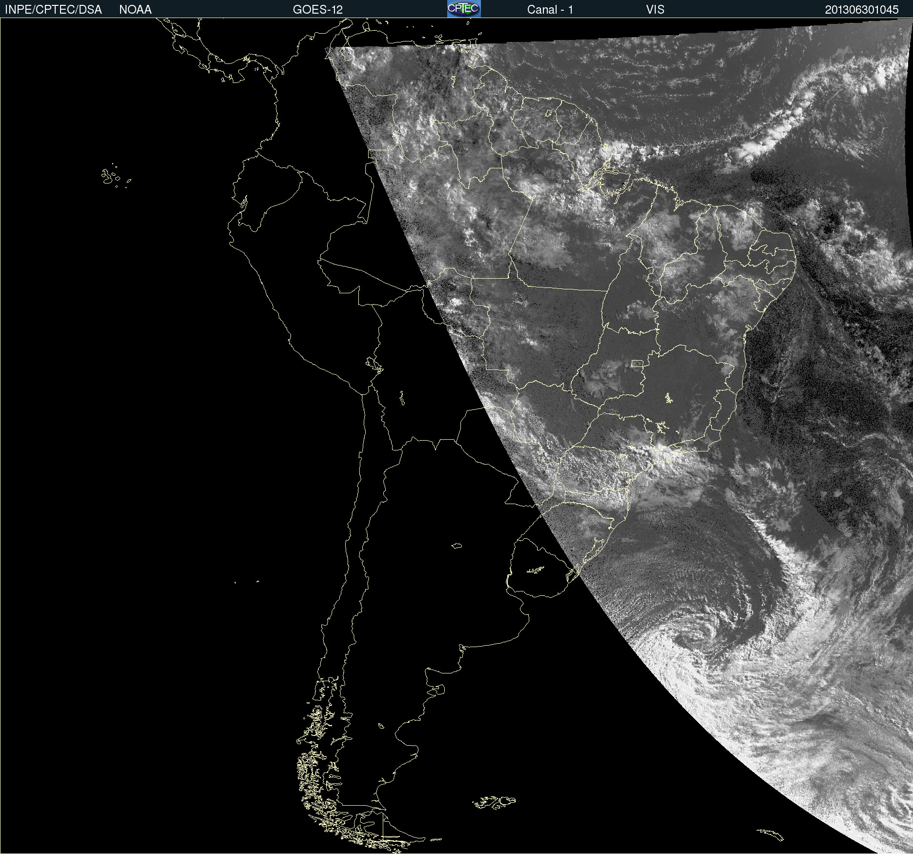Image resolution: width=913 pixels, height=854 pixels.
Task: Click the NOAA label in the header
Action: point(135,10)
